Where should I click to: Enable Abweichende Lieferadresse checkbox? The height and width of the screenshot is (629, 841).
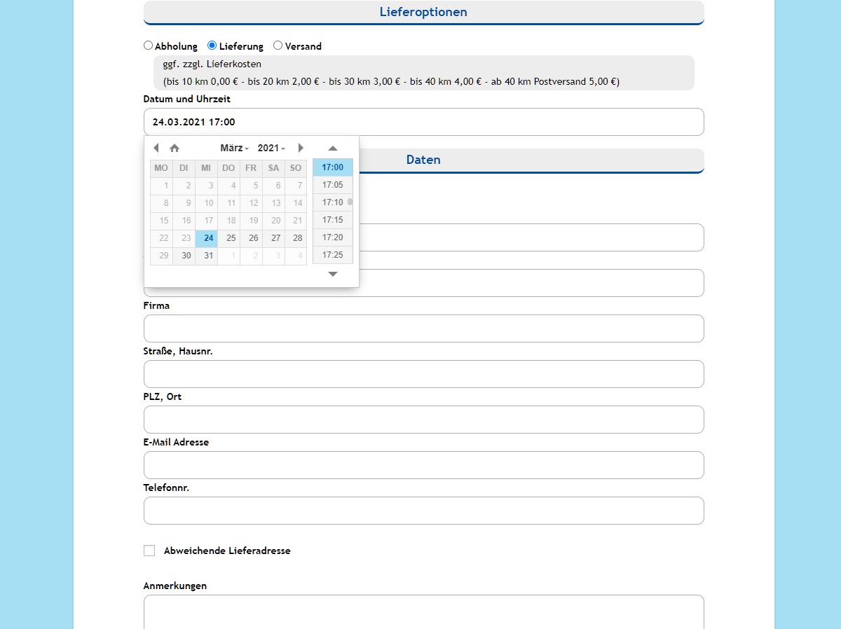[x=149, y=551]
